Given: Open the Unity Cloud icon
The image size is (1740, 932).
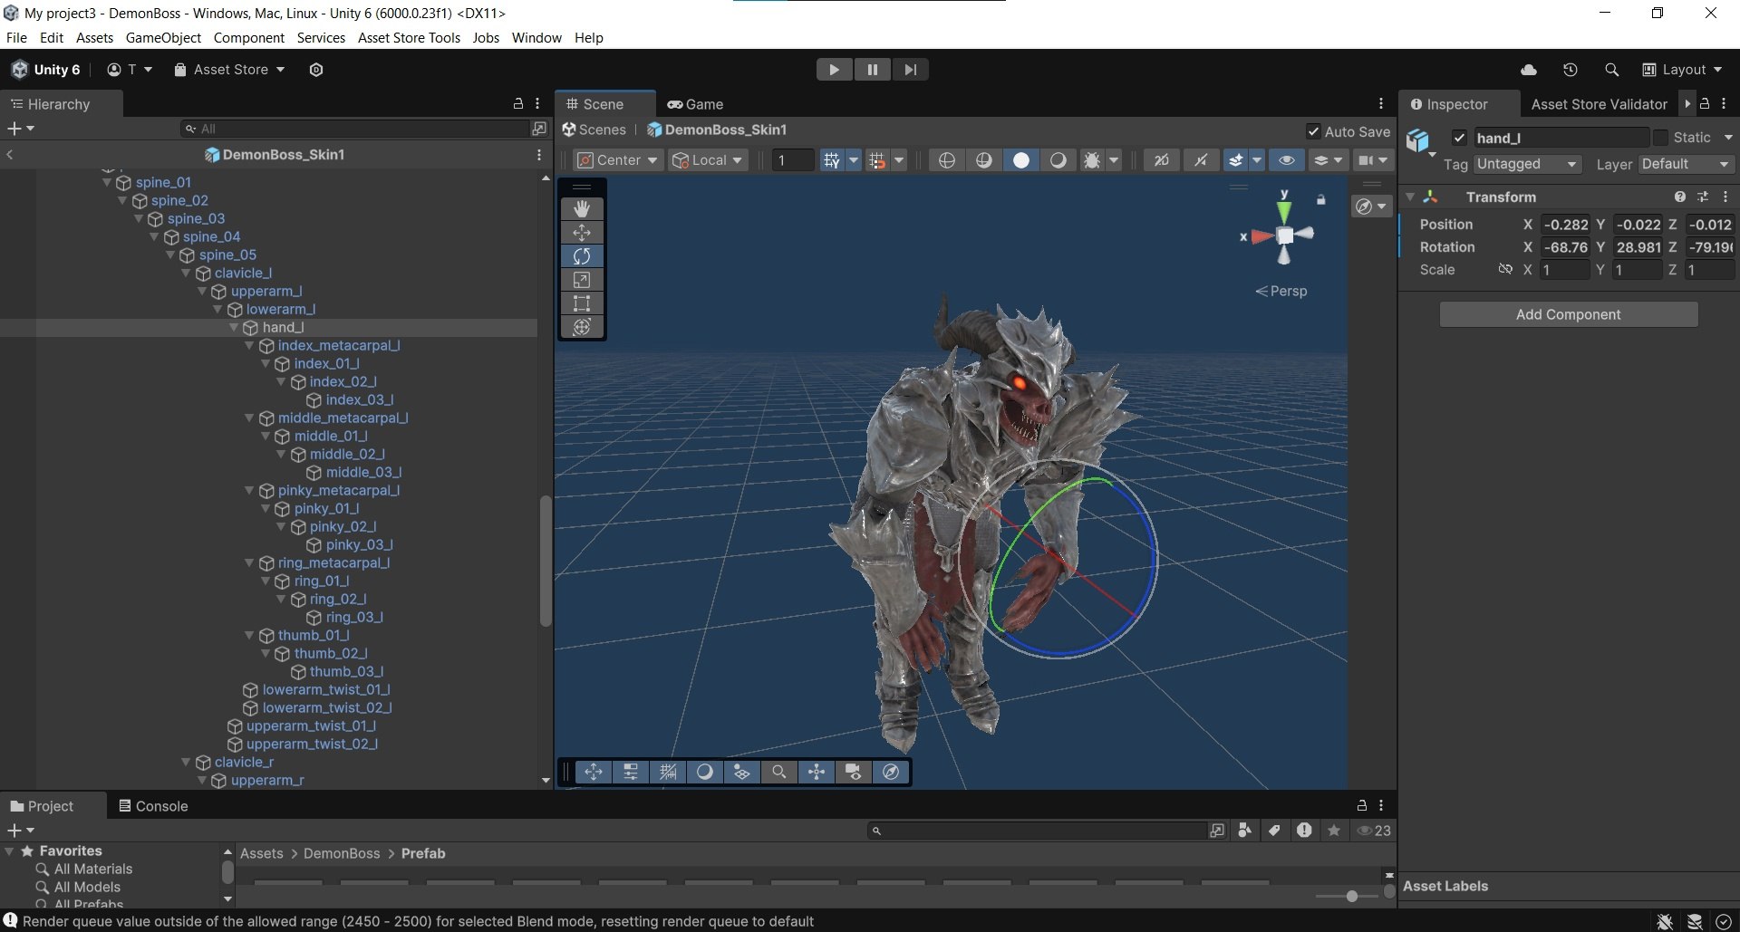Looking at the screenshot, I should click(x=1529, y=70).
